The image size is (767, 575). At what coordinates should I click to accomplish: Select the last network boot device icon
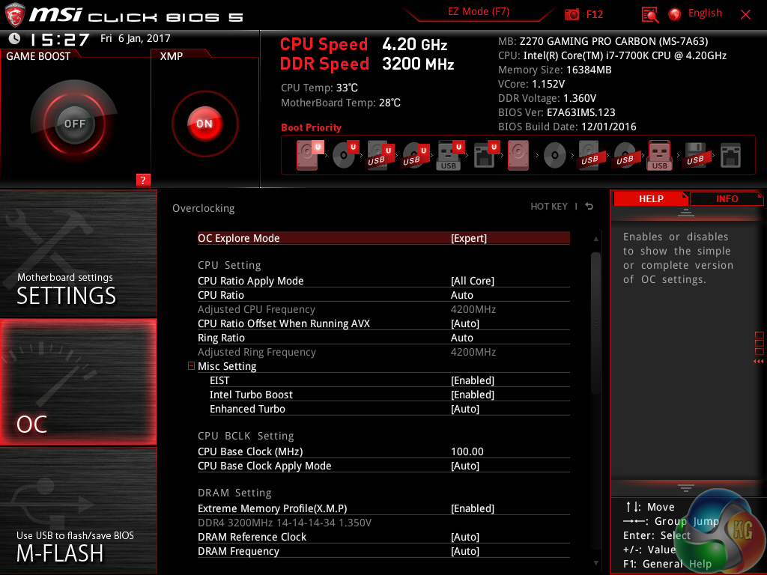point(730,156)
